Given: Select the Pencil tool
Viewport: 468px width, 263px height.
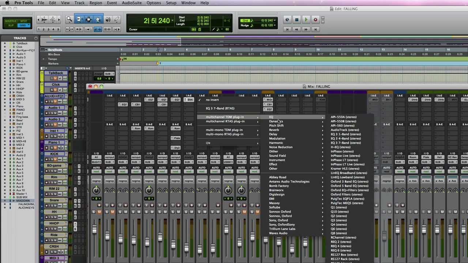Looking at the screenshot, I should [x=117, y=19].
